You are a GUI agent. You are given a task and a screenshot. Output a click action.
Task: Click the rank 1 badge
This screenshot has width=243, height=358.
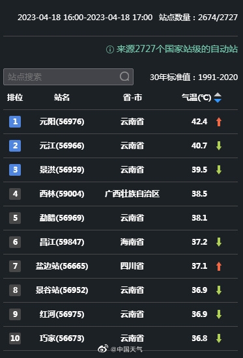coord(15,122)
